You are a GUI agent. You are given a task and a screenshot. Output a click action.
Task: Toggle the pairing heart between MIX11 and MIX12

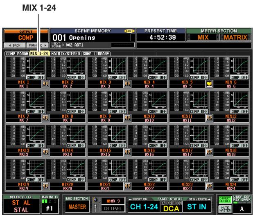[209, 118]
